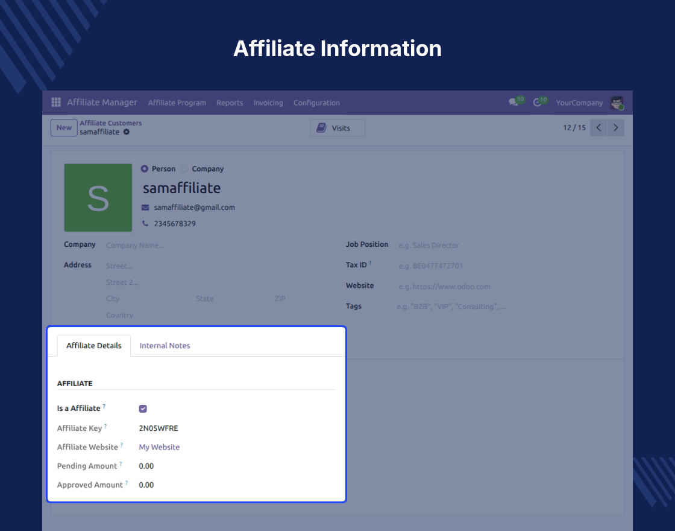
Task: Click the green S avatar image
Action: (98, 197)
